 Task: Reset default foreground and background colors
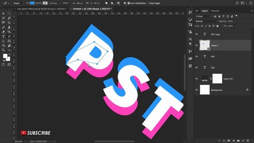[x=4, y=60]
